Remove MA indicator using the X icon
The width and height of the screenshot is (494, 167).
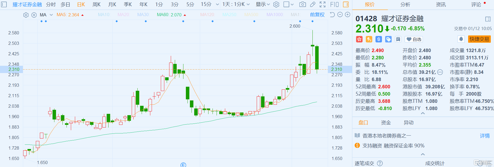[34, 15]
